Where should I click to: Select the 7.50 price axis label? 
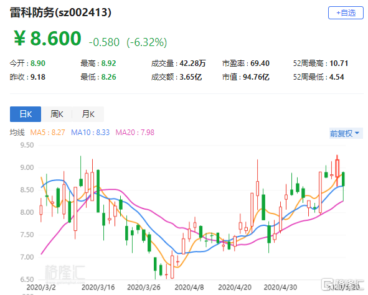tap(27, 235)
